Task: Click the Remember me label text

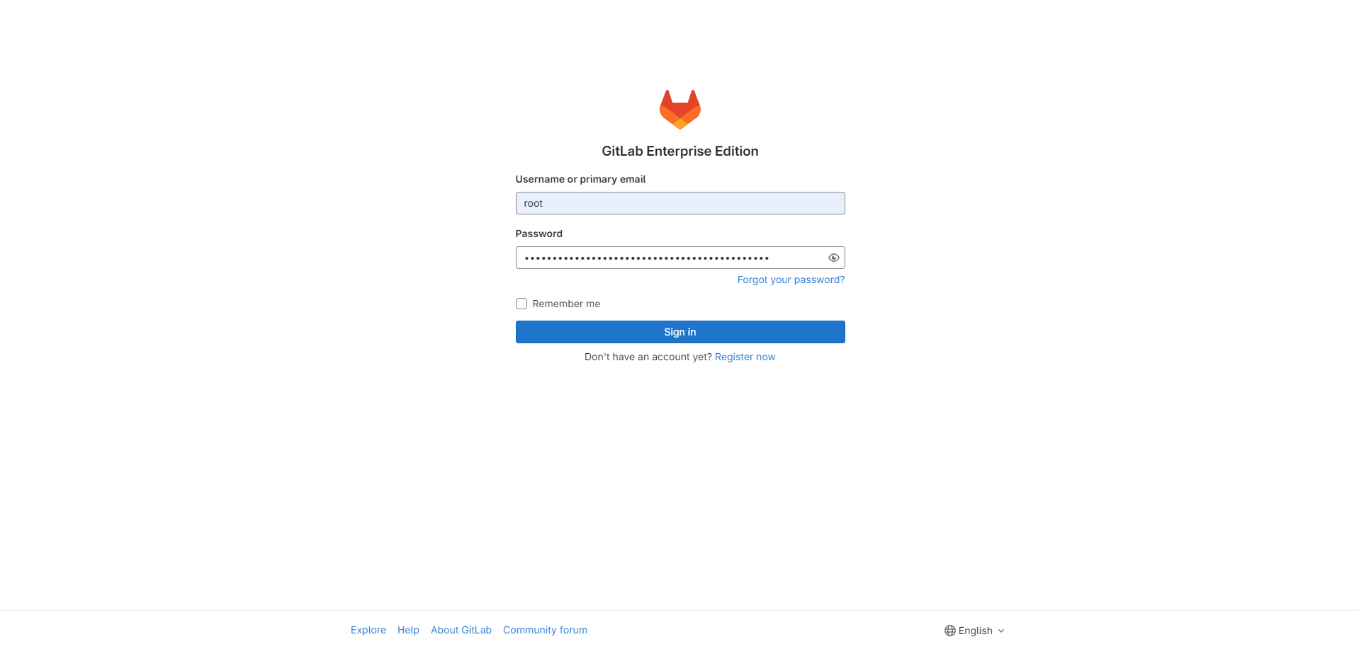Action: click(566, 304)
